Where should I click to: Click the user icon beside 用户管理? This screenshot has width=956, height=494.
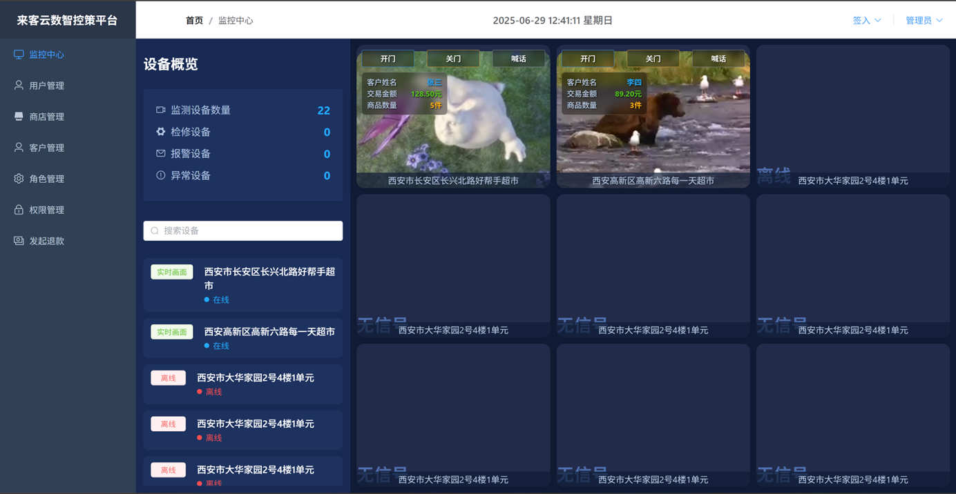click(19, 86)
